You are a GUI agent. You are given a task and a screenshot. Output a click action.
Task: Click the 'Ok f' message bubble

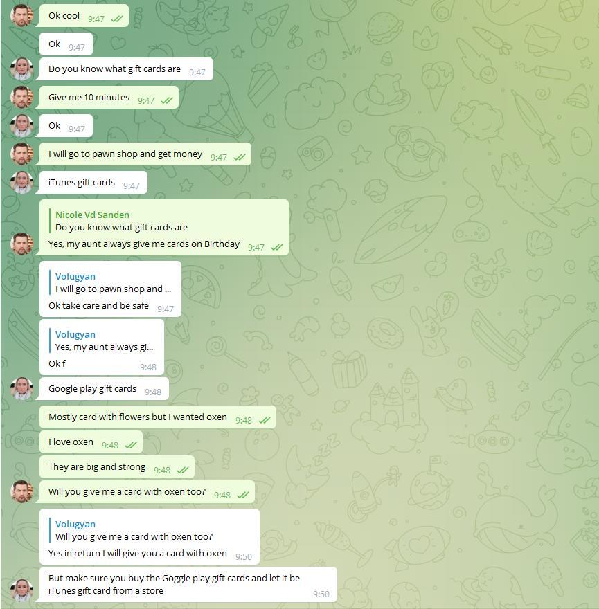[x=102, y=347]
